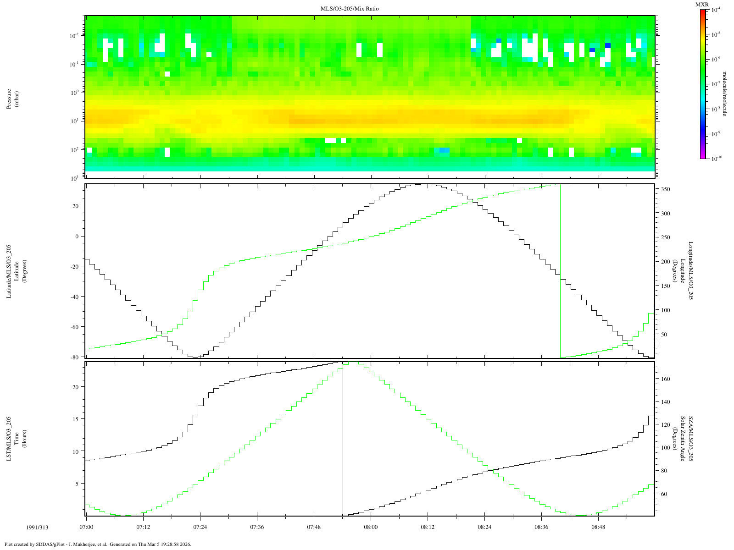
Task: Click the Pressure (mbar) axis label
Action: 12,99
